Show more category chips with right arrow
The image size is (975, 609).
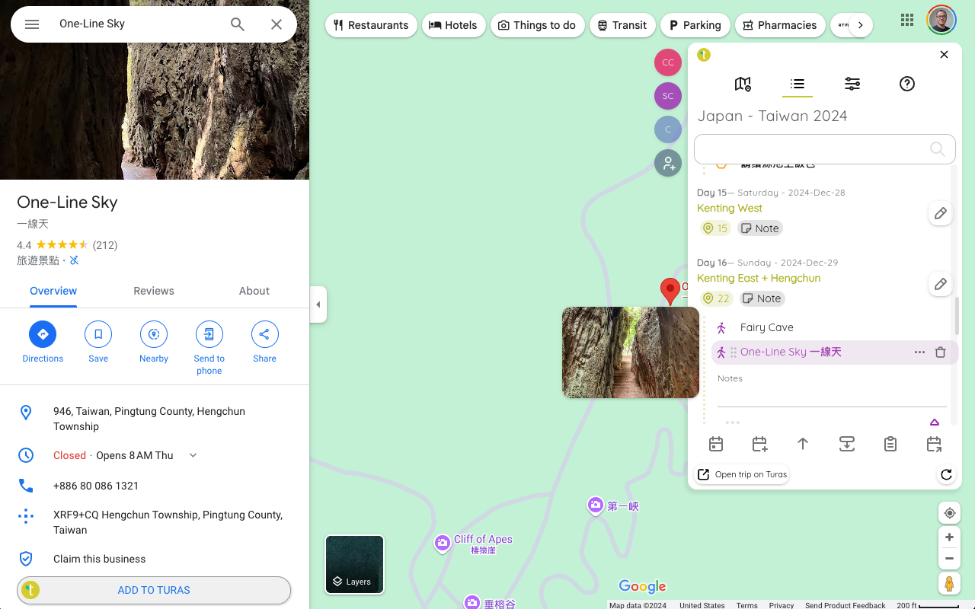860,25
